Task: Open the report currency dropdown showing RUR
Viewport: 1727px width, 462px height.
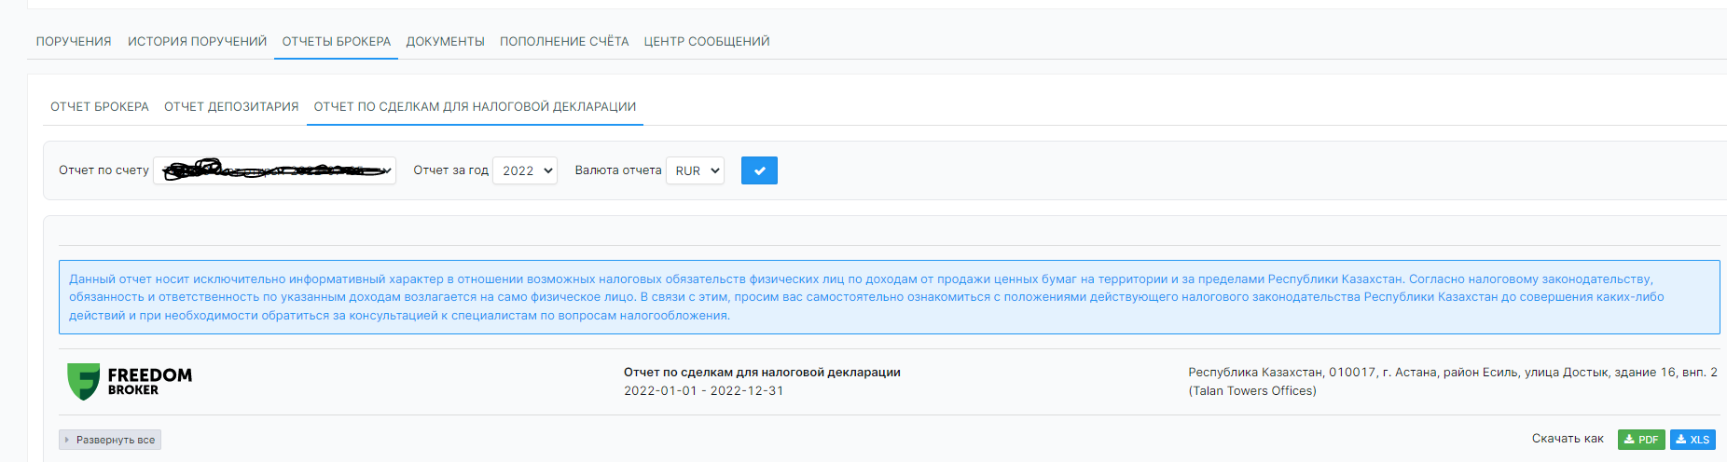Action: click(x=695, y=170)
